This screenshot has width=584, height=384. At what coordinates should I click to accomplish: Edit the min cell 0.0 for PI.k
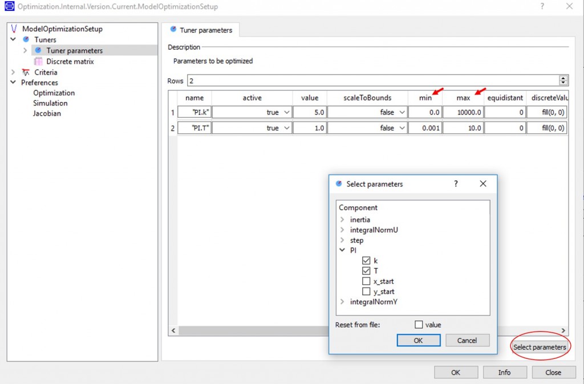point(425,112)
